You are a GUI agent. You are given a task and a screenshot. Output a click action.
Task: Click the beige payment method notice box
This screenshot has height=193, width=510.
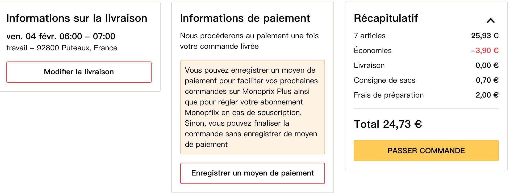(252, 107)
